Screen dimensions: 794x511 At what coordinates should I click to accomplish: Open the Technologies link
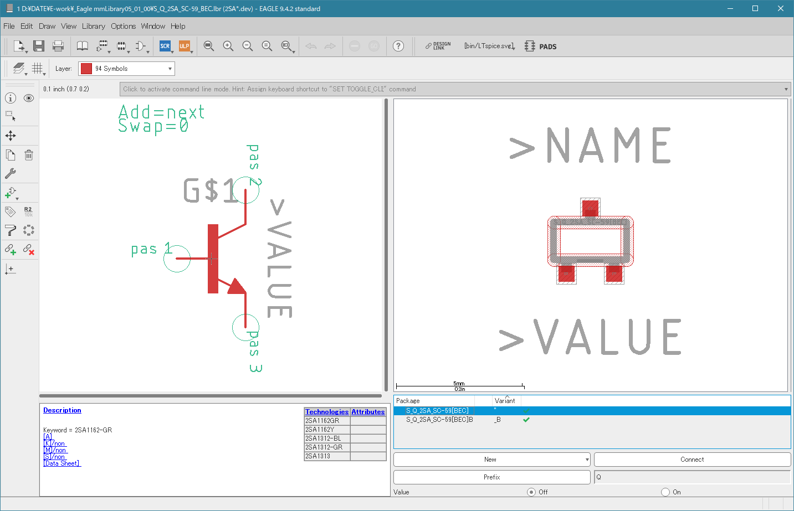click(327, 412)
